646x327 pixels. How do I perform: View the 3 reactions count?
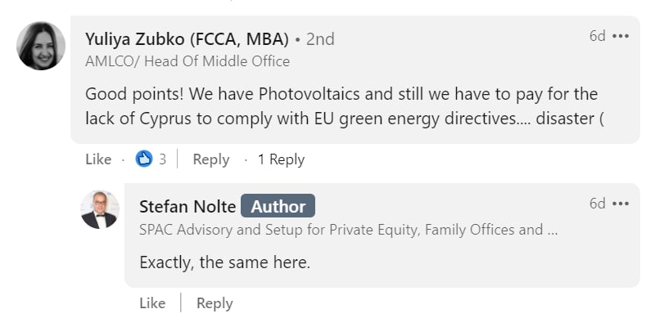click(162, 159)
